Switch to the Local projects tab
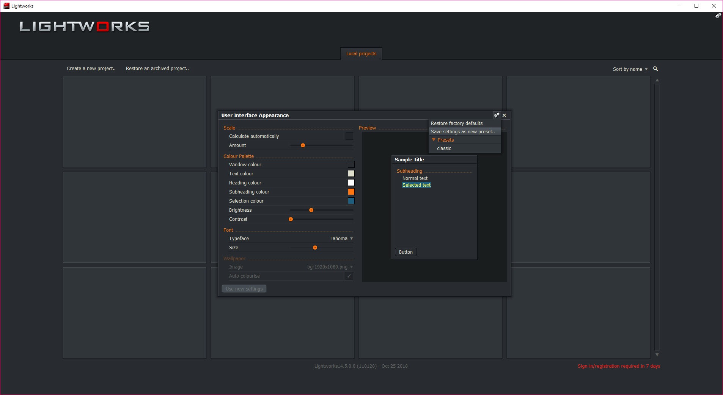723x395 pixels. point(361,54)
